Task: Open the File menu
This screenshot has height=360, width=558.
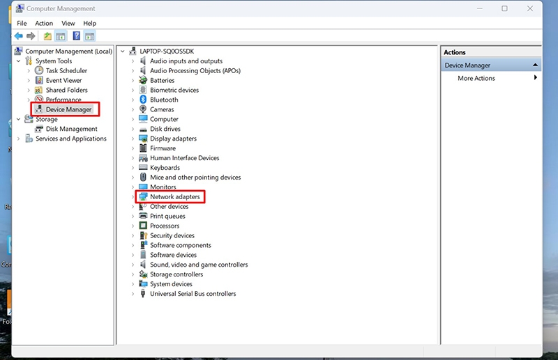Action: click(x=22, y=23)
